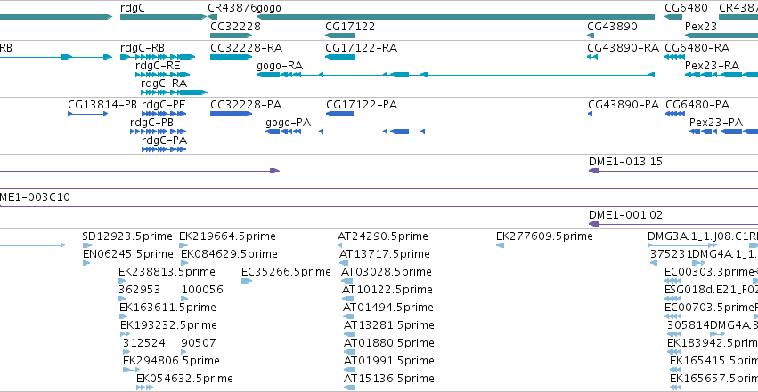Click the Pex23-RA transcript label
This screenshot has width=758, height=392.
pos(712,66)
